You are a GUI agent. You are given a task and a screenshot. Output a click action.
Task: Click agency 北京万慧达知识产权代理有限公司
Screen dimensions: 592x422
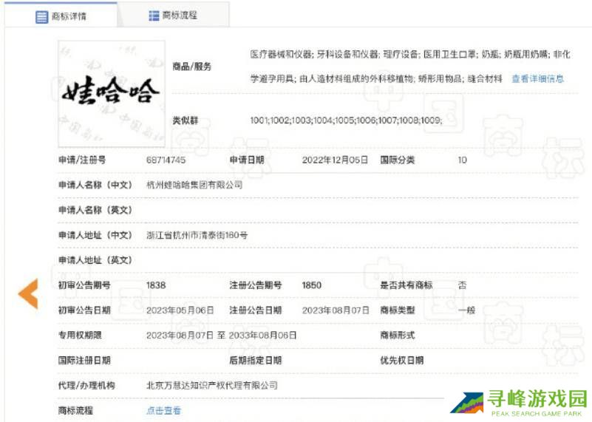[x=212, y=385]
